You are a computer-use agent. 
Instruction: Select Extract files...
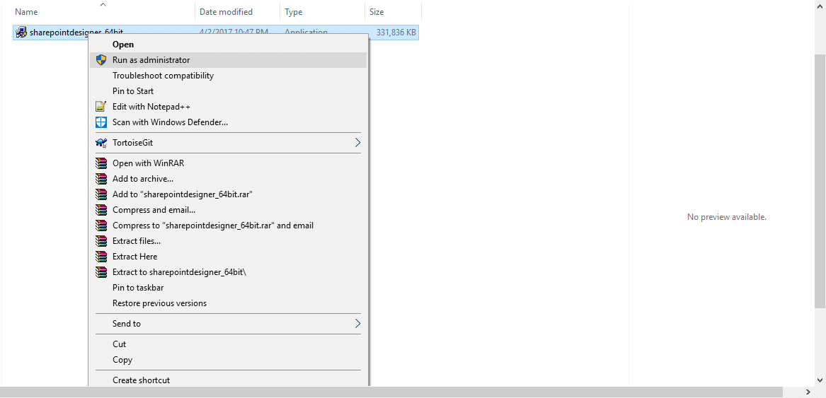pos(228,241)
